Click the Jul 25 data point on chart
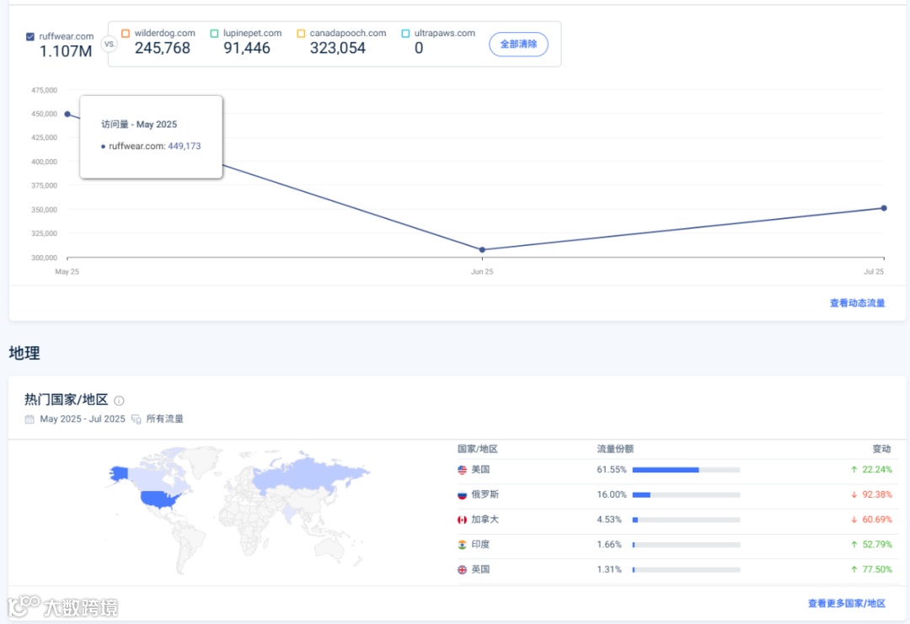This screenshot has height=624, width=910. point(884,208)
